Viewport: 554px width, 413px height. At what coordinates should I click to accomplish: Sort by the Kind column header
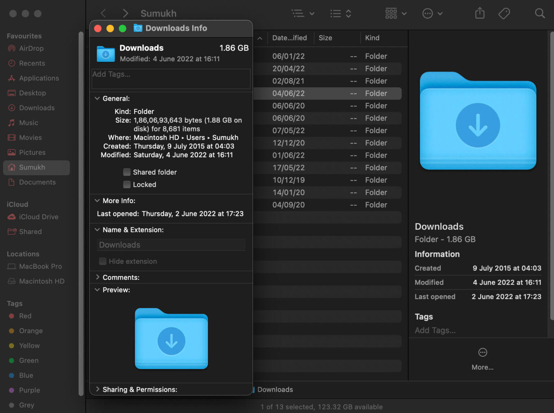372,38
